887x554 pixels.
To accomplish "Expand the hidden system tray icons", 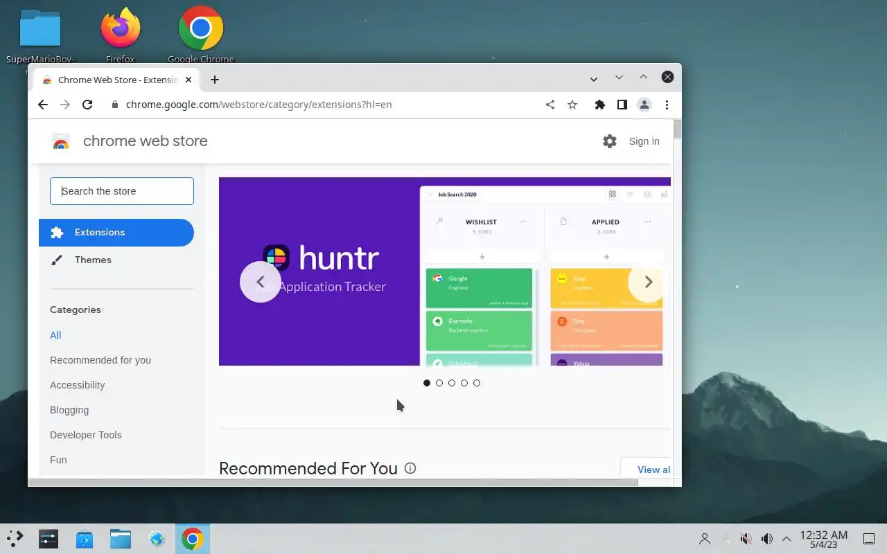I will [787, 539].
